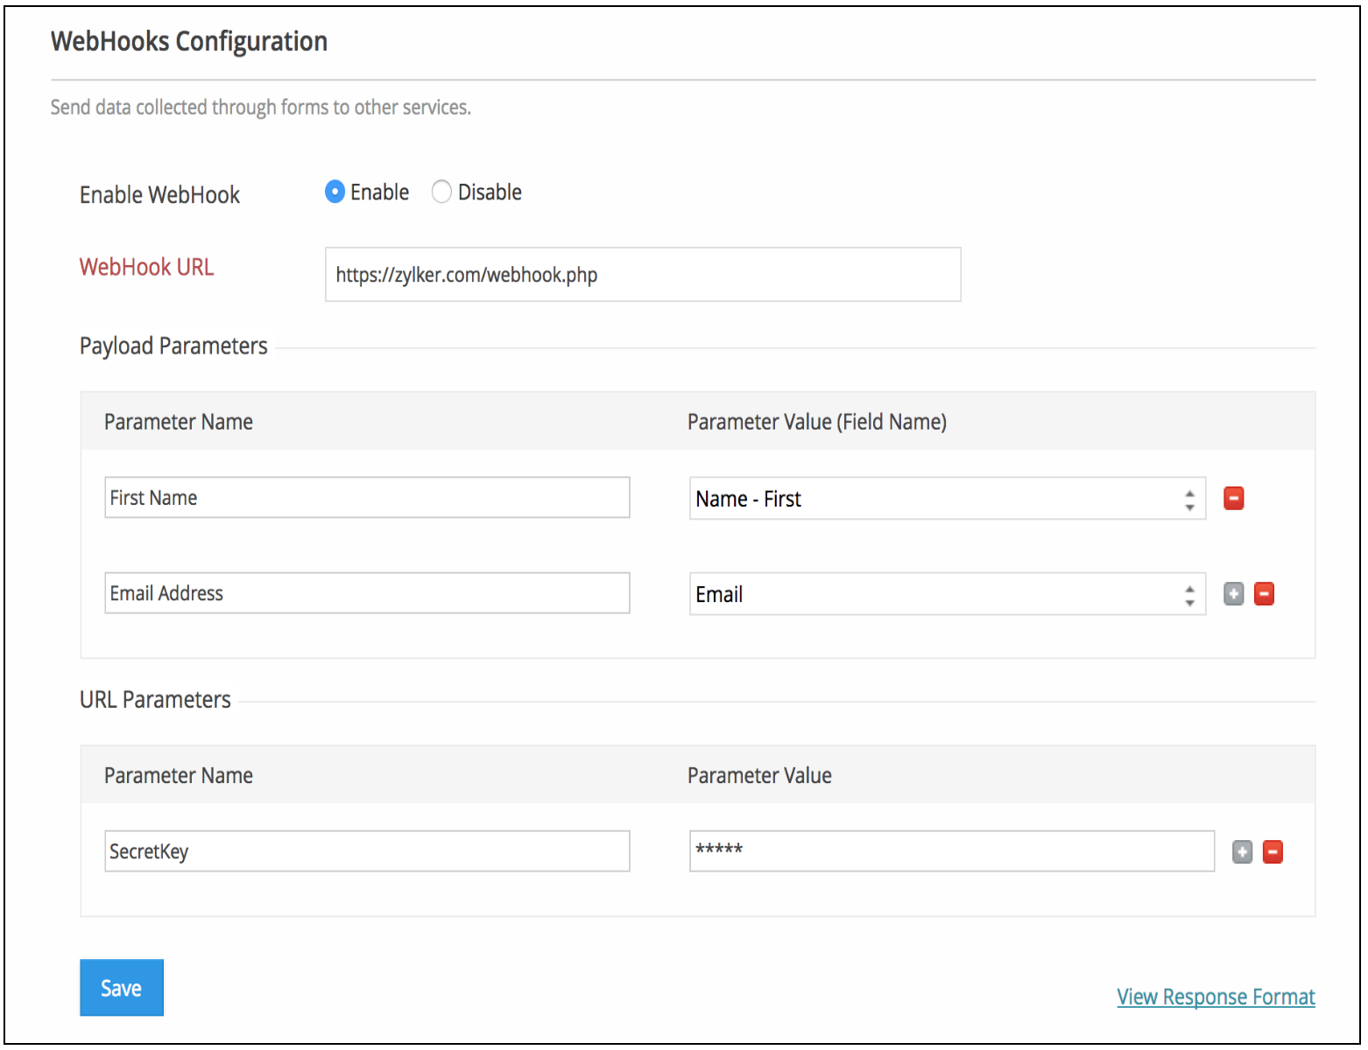The height and width of the screenshot is (1050, 1368).
Task: Click the First Name parameter name field
Action: pos(367,497)
